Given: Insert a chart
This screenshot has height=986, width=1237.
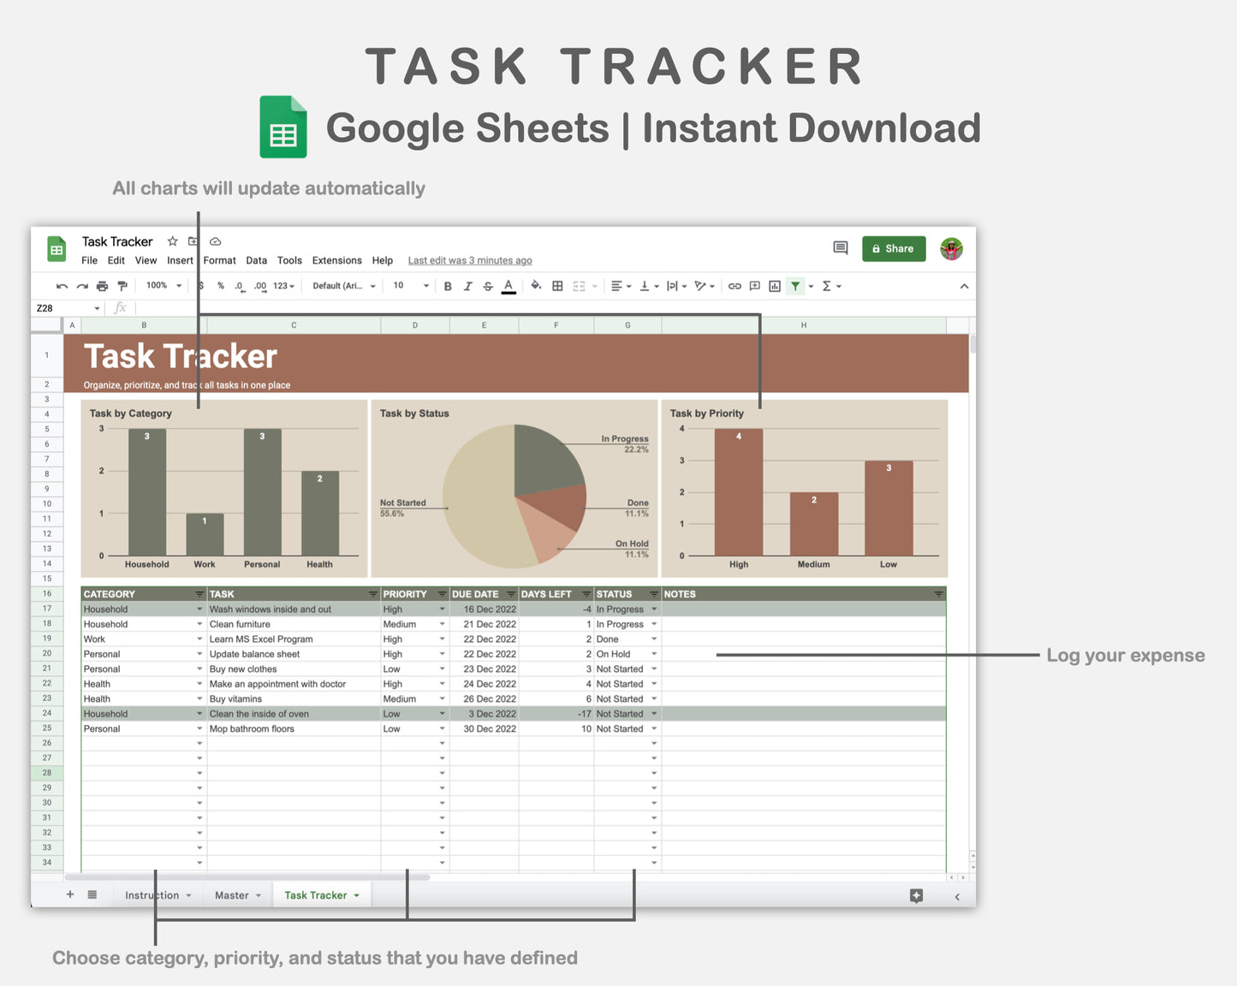Looking at the screenshot, I should [773, 286].
